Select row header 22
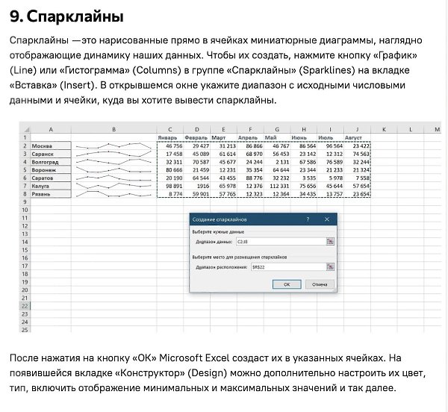The width and height of the screenshot is (448, 412). click(25, 306)
